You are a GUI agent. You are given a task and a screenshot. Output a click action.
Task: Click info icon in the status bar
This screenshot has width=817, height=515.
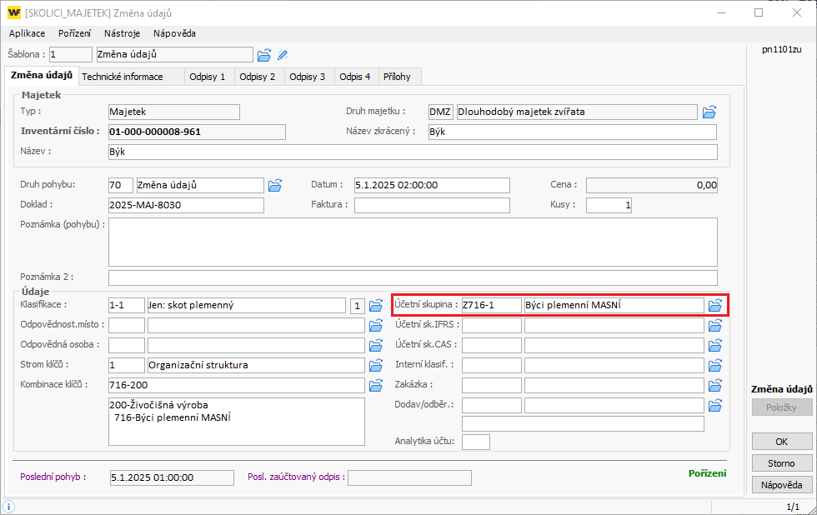(x=8, y=506)
